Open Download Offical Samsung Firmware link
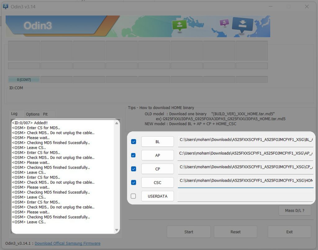 click(67, 243)
